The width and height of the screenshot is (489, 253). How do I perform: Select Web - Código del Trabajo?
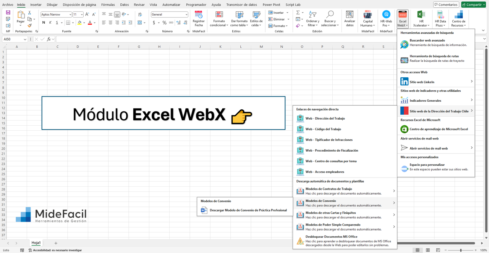345,129
